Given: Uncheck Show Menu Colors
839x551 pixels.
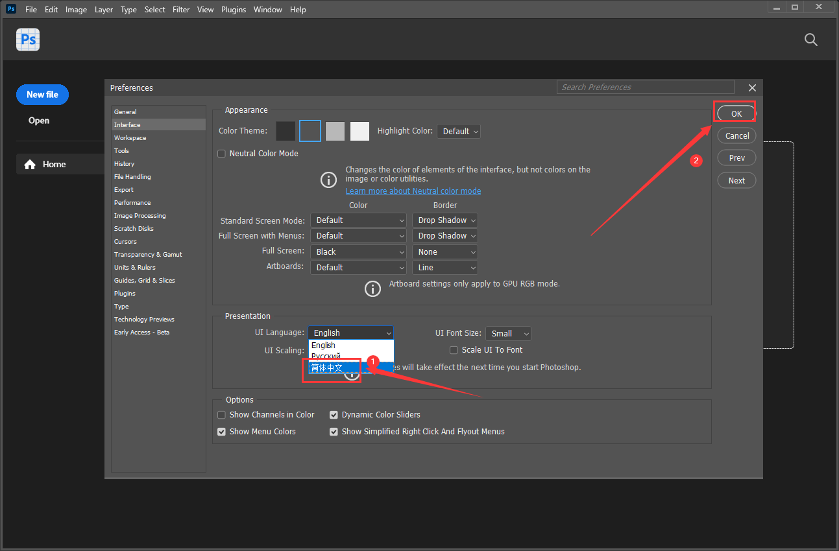Looking at the screenshot, I should coord(221,432).
